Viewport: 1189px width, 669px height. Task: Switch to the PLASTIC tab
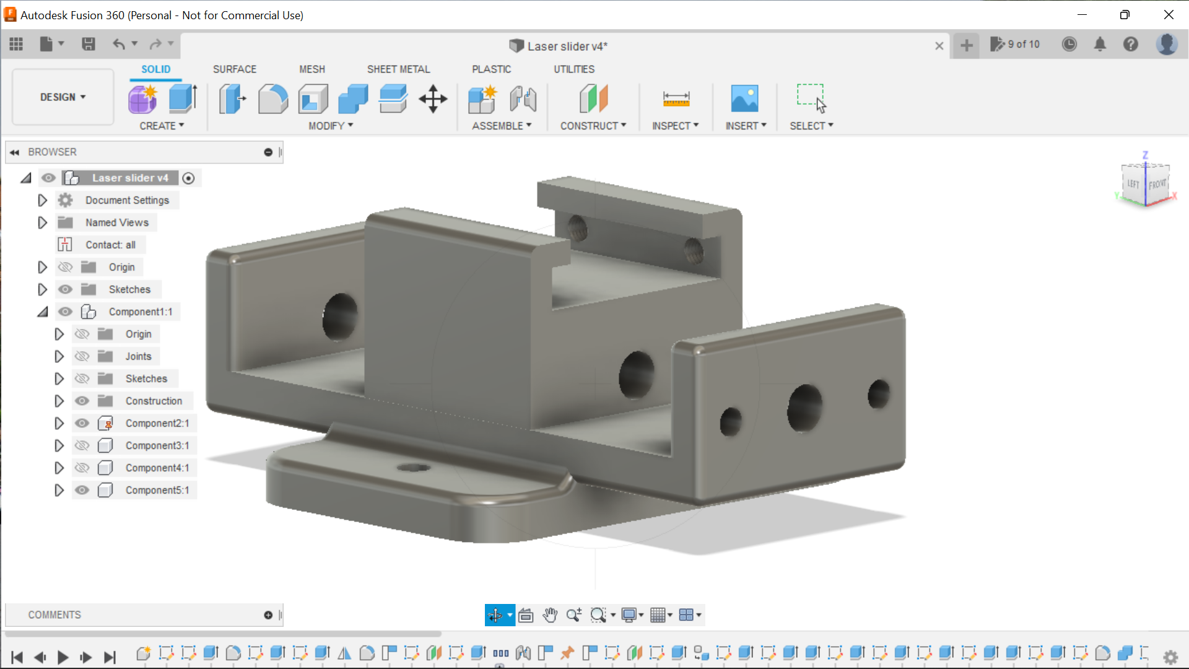[492, 69]
